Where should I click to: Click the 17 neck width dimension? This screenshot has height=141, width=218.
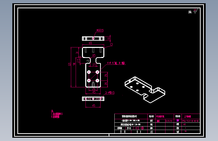(x=94, y=64)
